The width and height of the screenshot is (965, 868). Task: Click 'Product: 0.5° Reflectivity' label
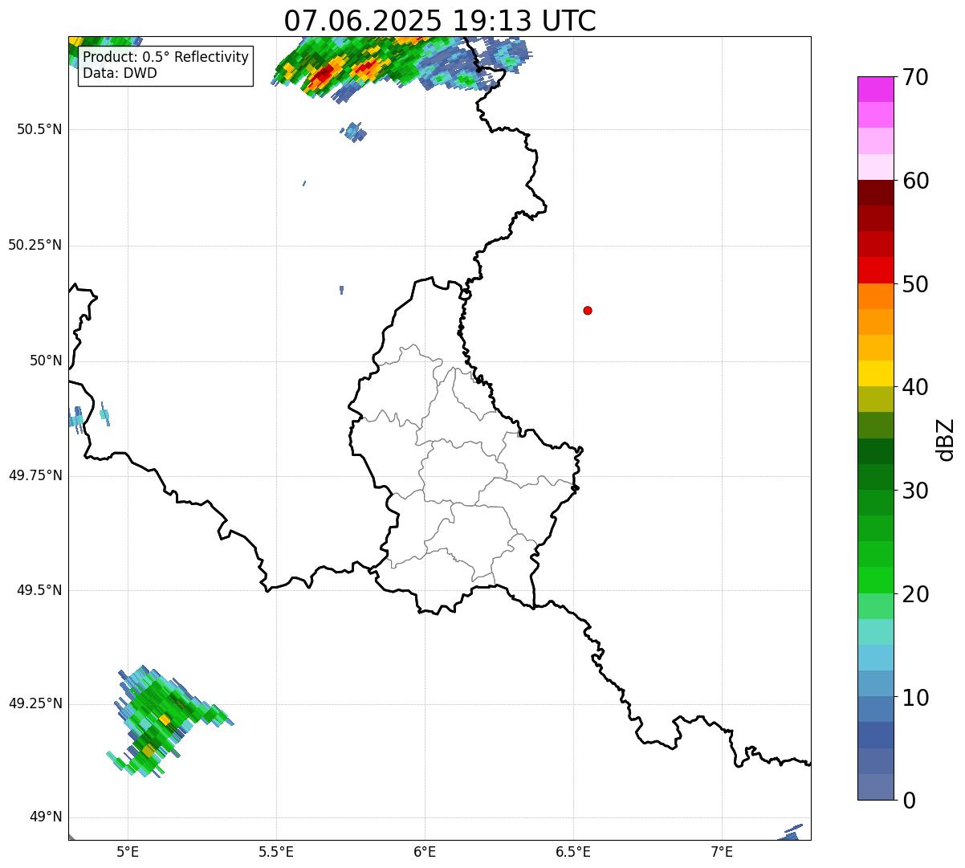click(166, 58)
